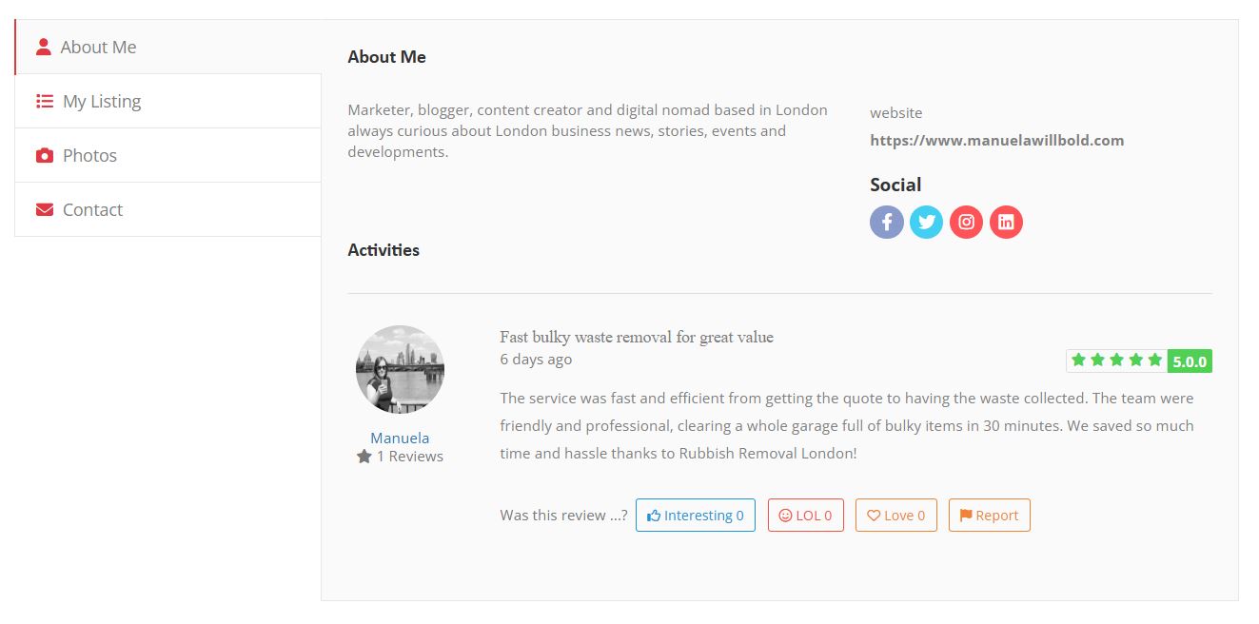Click the envelope icon beside Contact

tap(44, 209)
